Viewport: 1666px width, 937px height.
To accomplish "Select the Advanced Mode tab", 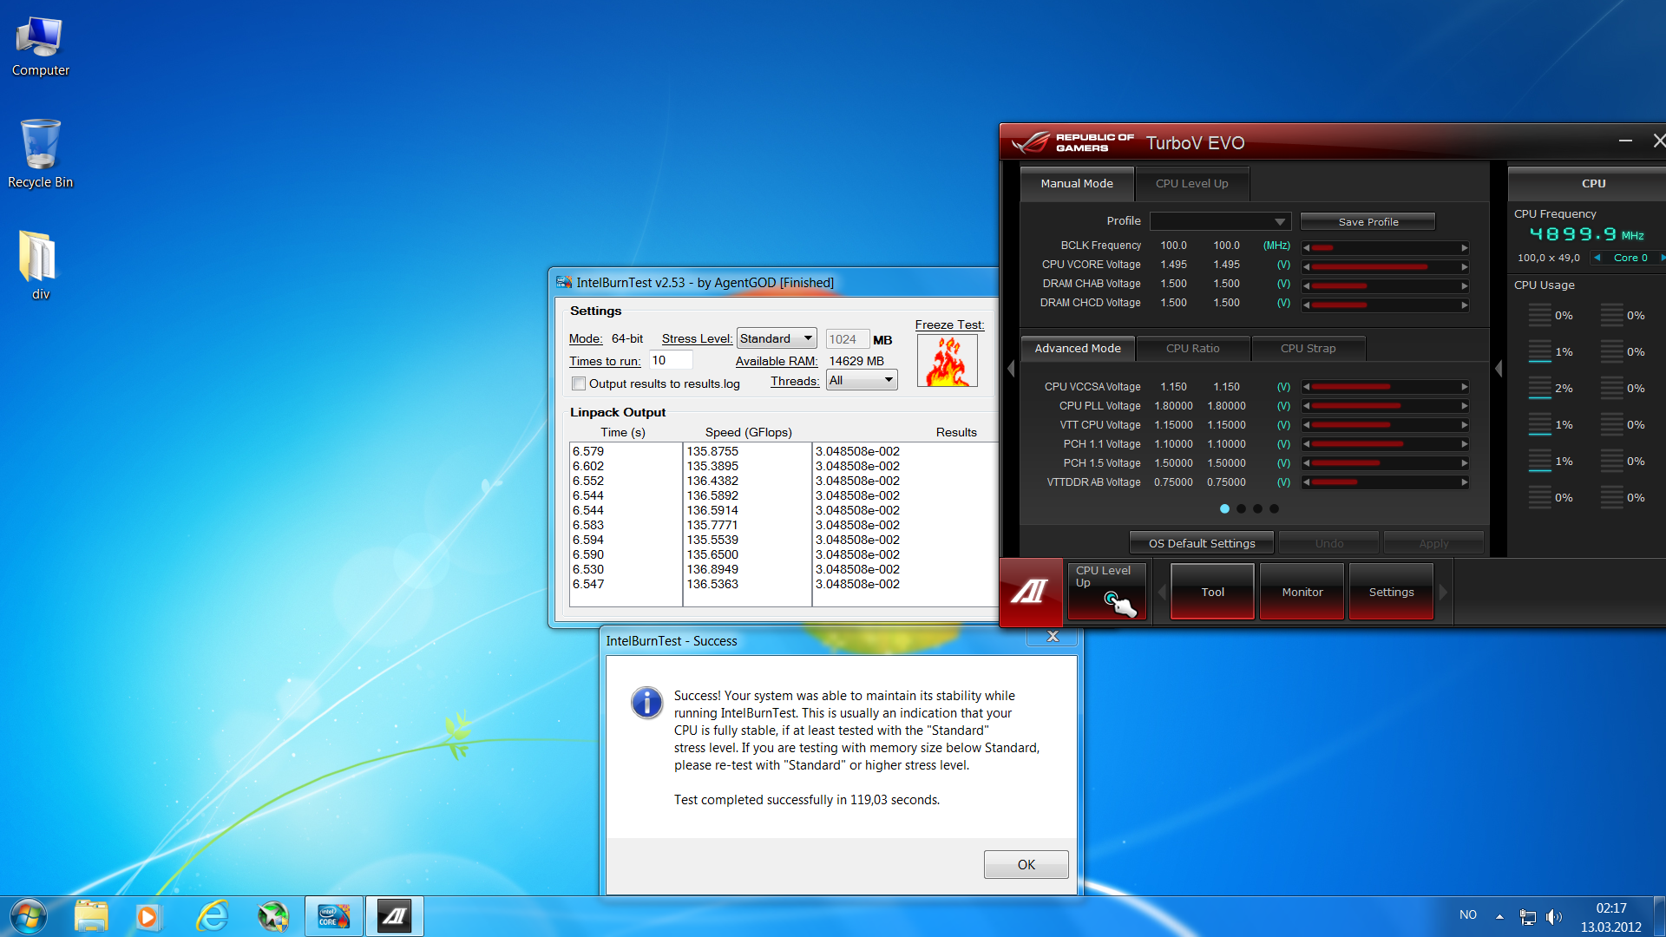I will point(1078,349).
